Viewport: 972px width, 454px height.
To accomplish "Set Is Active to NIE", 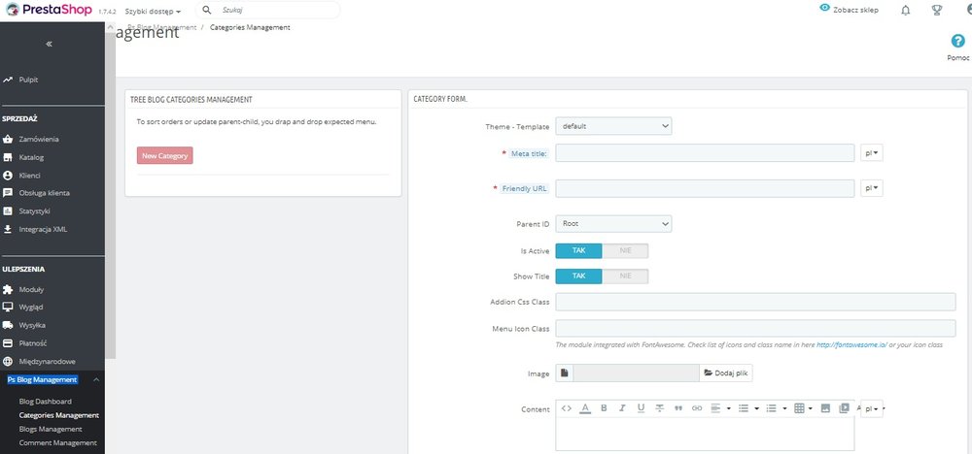I will [625, 251].
